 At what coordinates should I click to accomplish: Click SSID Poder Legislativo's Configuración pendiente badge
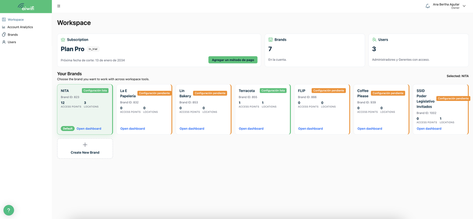(x=453, y=98)
